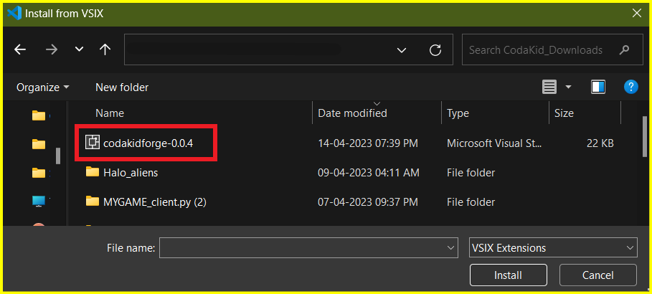Go up one folder level
The image size is (652, 294).
tap(105, 50)
